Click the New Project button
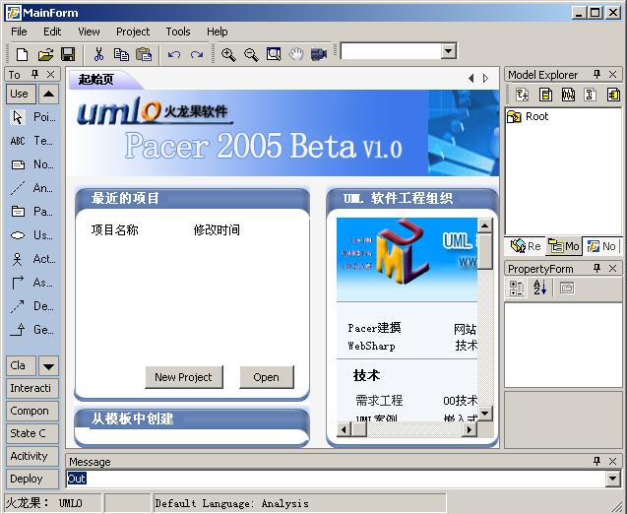 pos(184,377)
